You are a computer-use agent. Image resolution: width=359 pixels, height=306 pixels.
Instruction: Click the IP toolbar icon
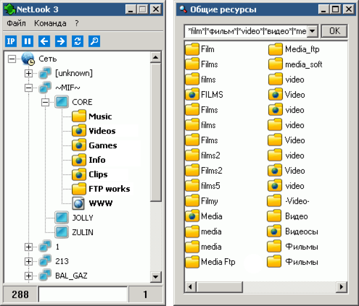tap(11, 41)
